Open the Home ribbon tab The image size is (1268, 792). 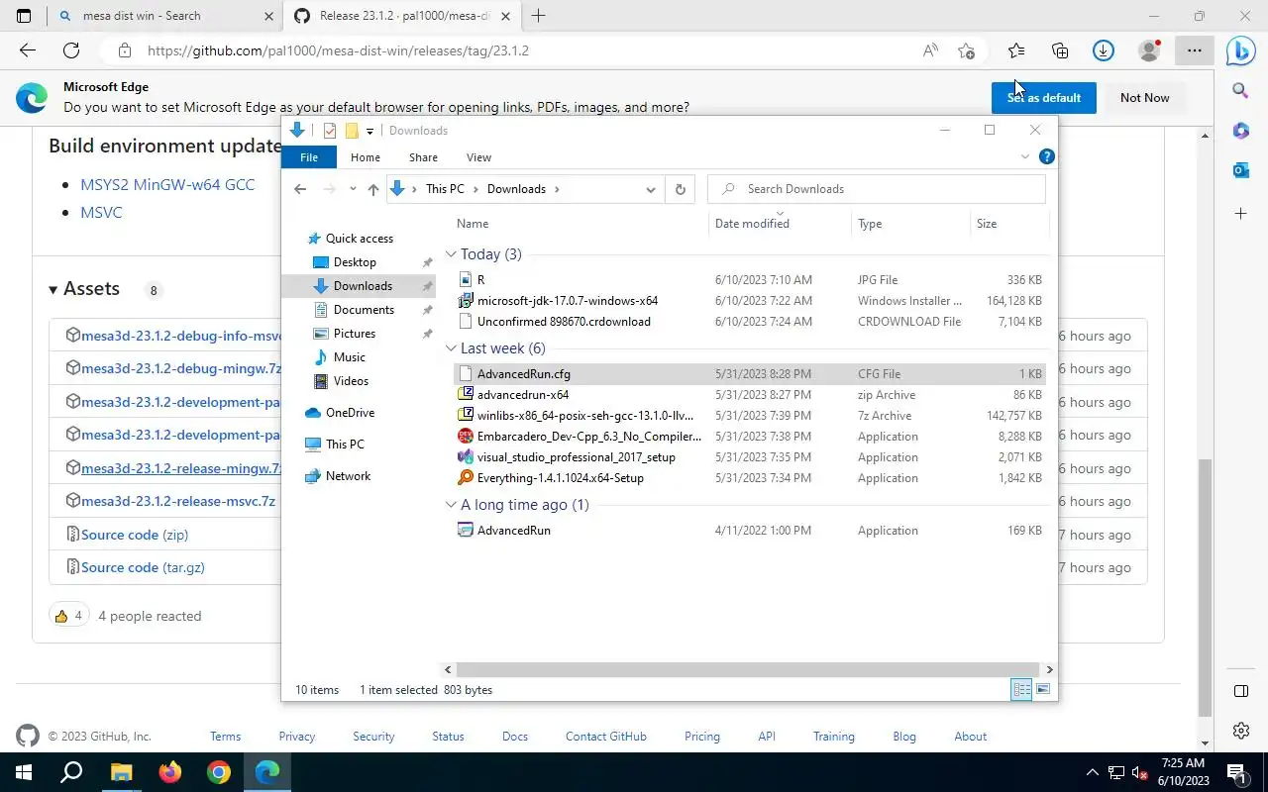pos(366,157)
